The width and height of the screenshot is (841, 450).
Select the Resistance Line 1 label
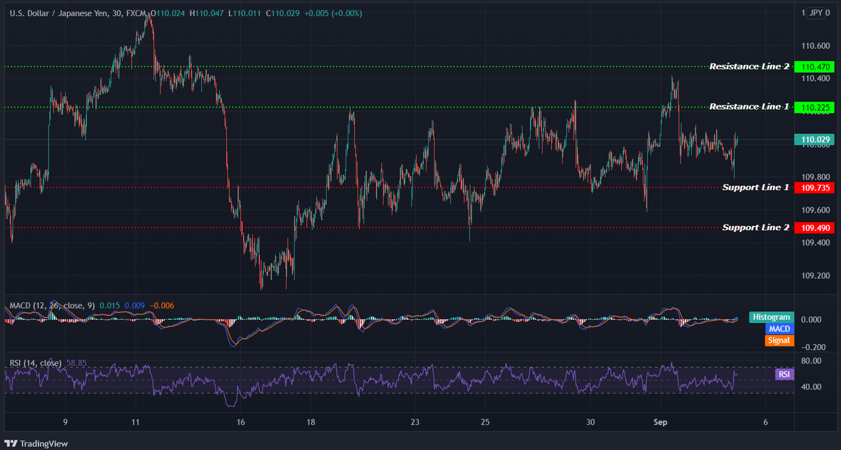coord(749,106)
